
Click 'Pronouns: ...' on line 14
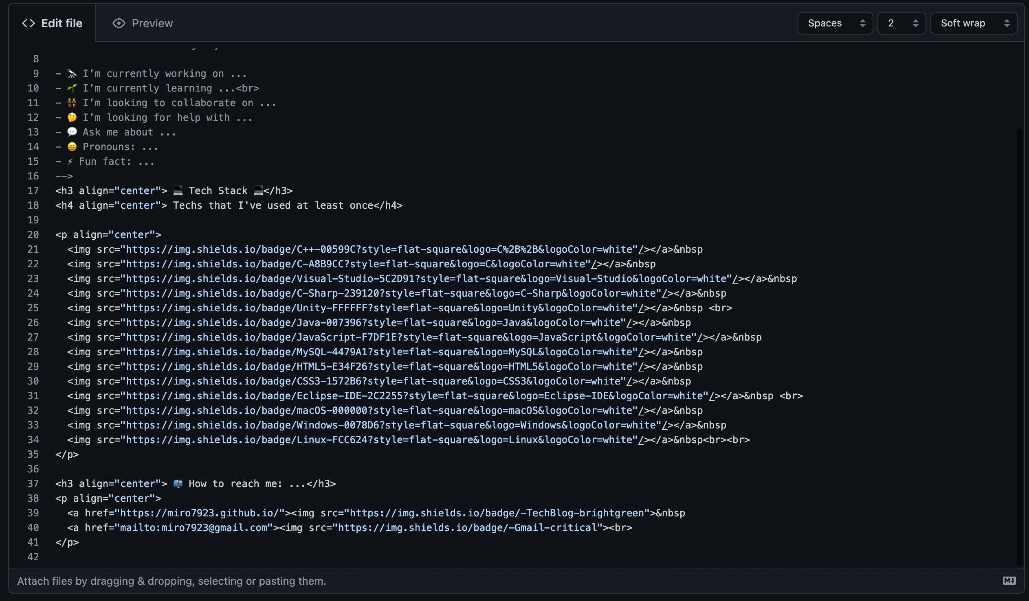[x=121, y=147]
